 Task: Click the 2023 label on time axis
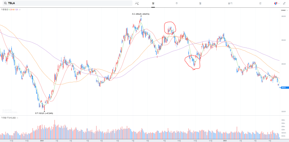(42, 140)
